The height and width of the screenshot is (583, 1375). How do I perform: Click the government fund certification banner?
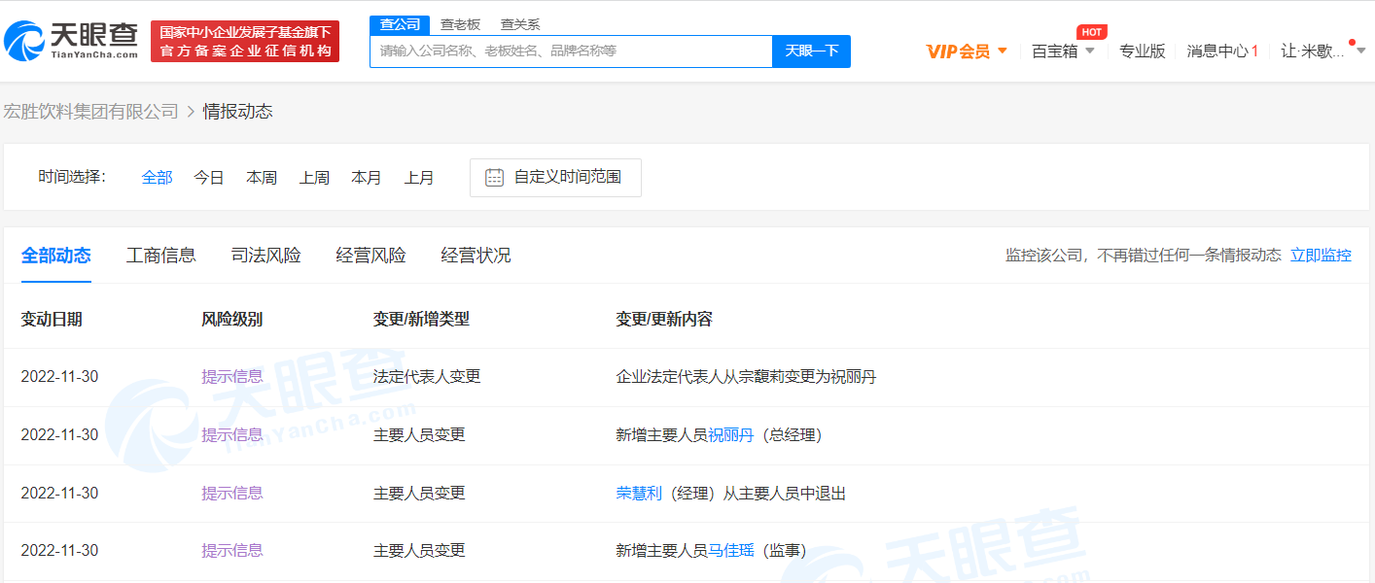(x=245, y=42)
